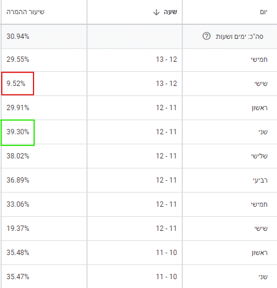The height and width of the screenshot is (288, 277).
Task: Click the help question mark icon
Action: pyautogui.click(x=206, y=36)
